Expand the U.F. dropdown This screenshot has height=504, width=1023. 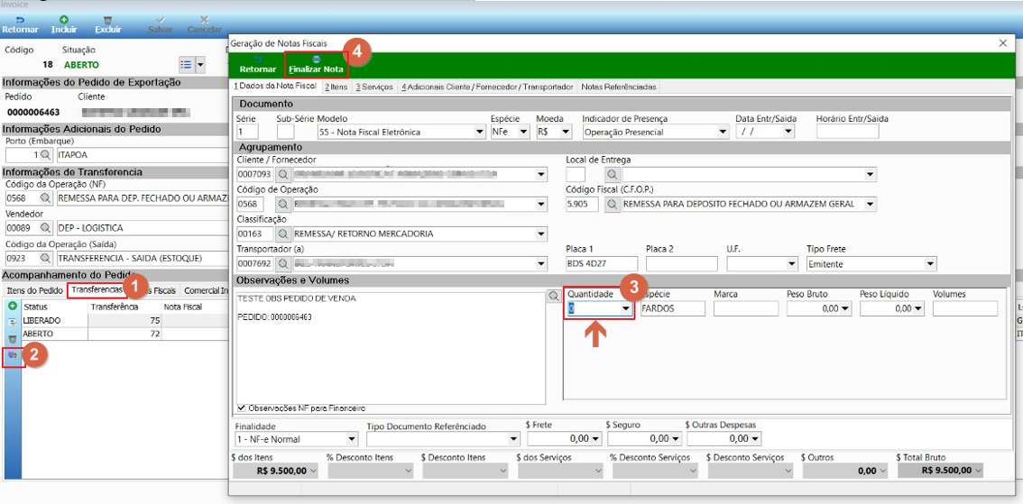point(792,264)
